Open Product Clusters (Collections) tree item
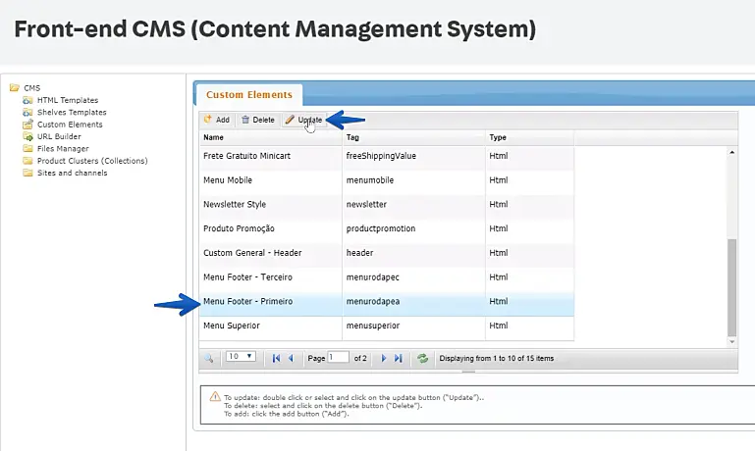755x451 pixels. [x=91, y=161]
